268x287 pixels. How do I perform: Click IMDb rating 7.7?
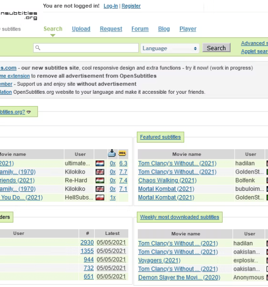click(123, 172)
